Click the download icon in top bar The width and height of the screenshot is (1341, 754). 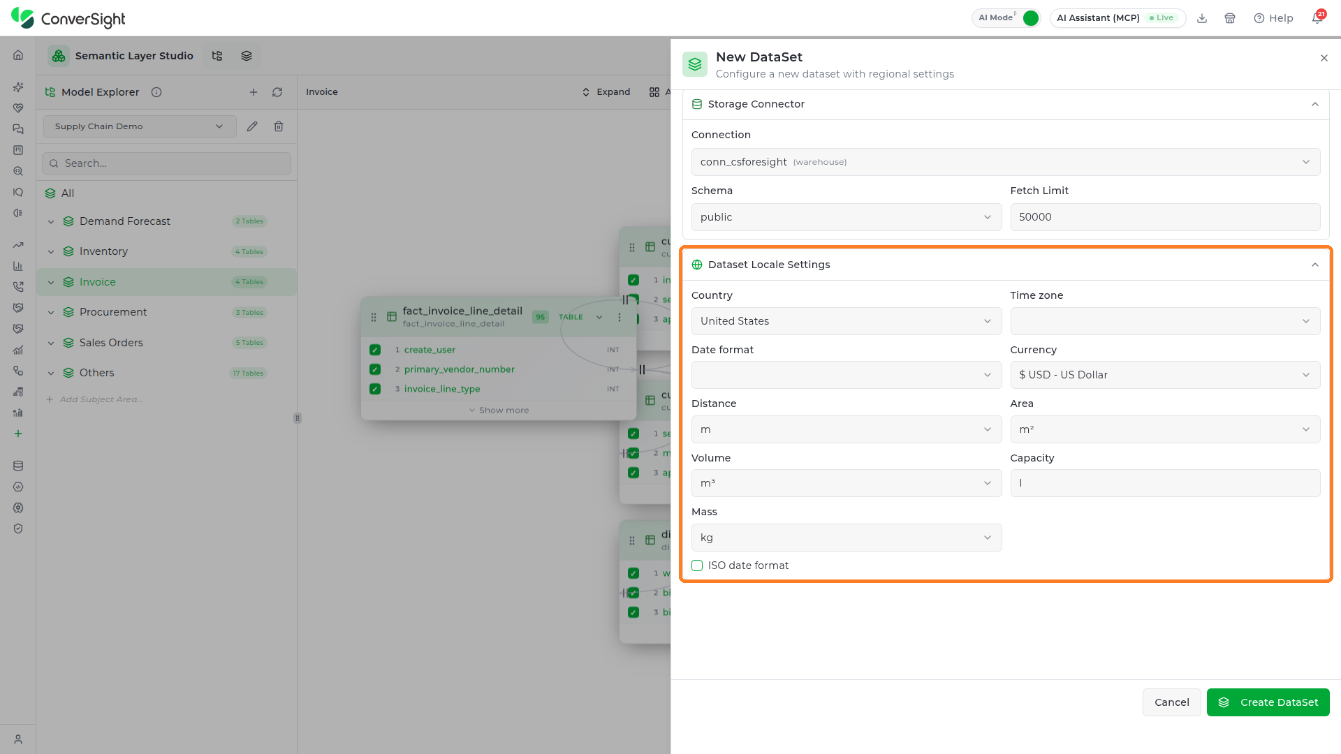click(1202, 18)
